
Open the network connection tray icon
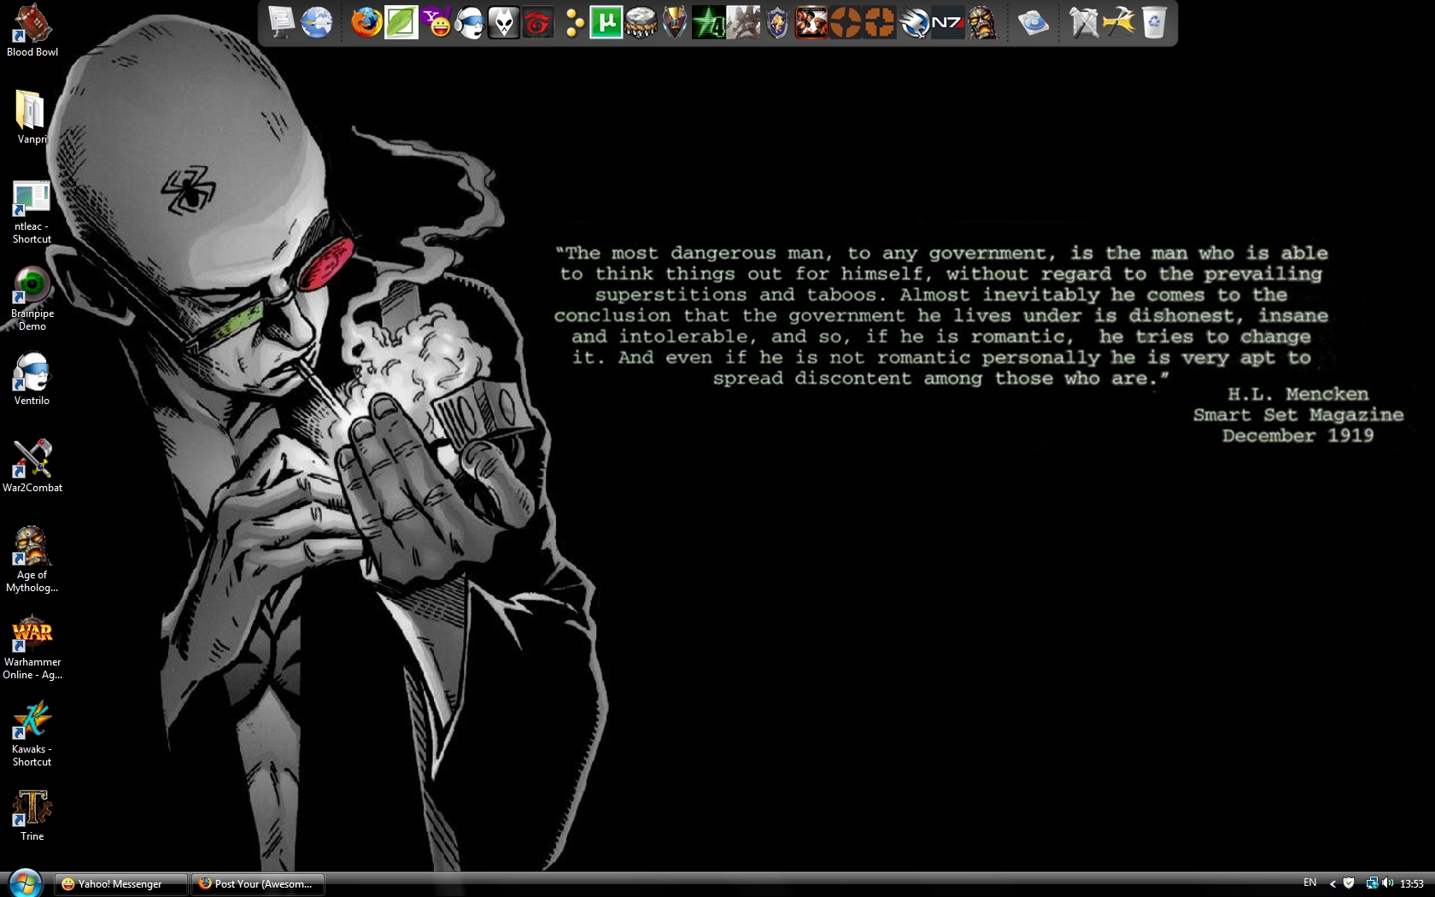1372,883
